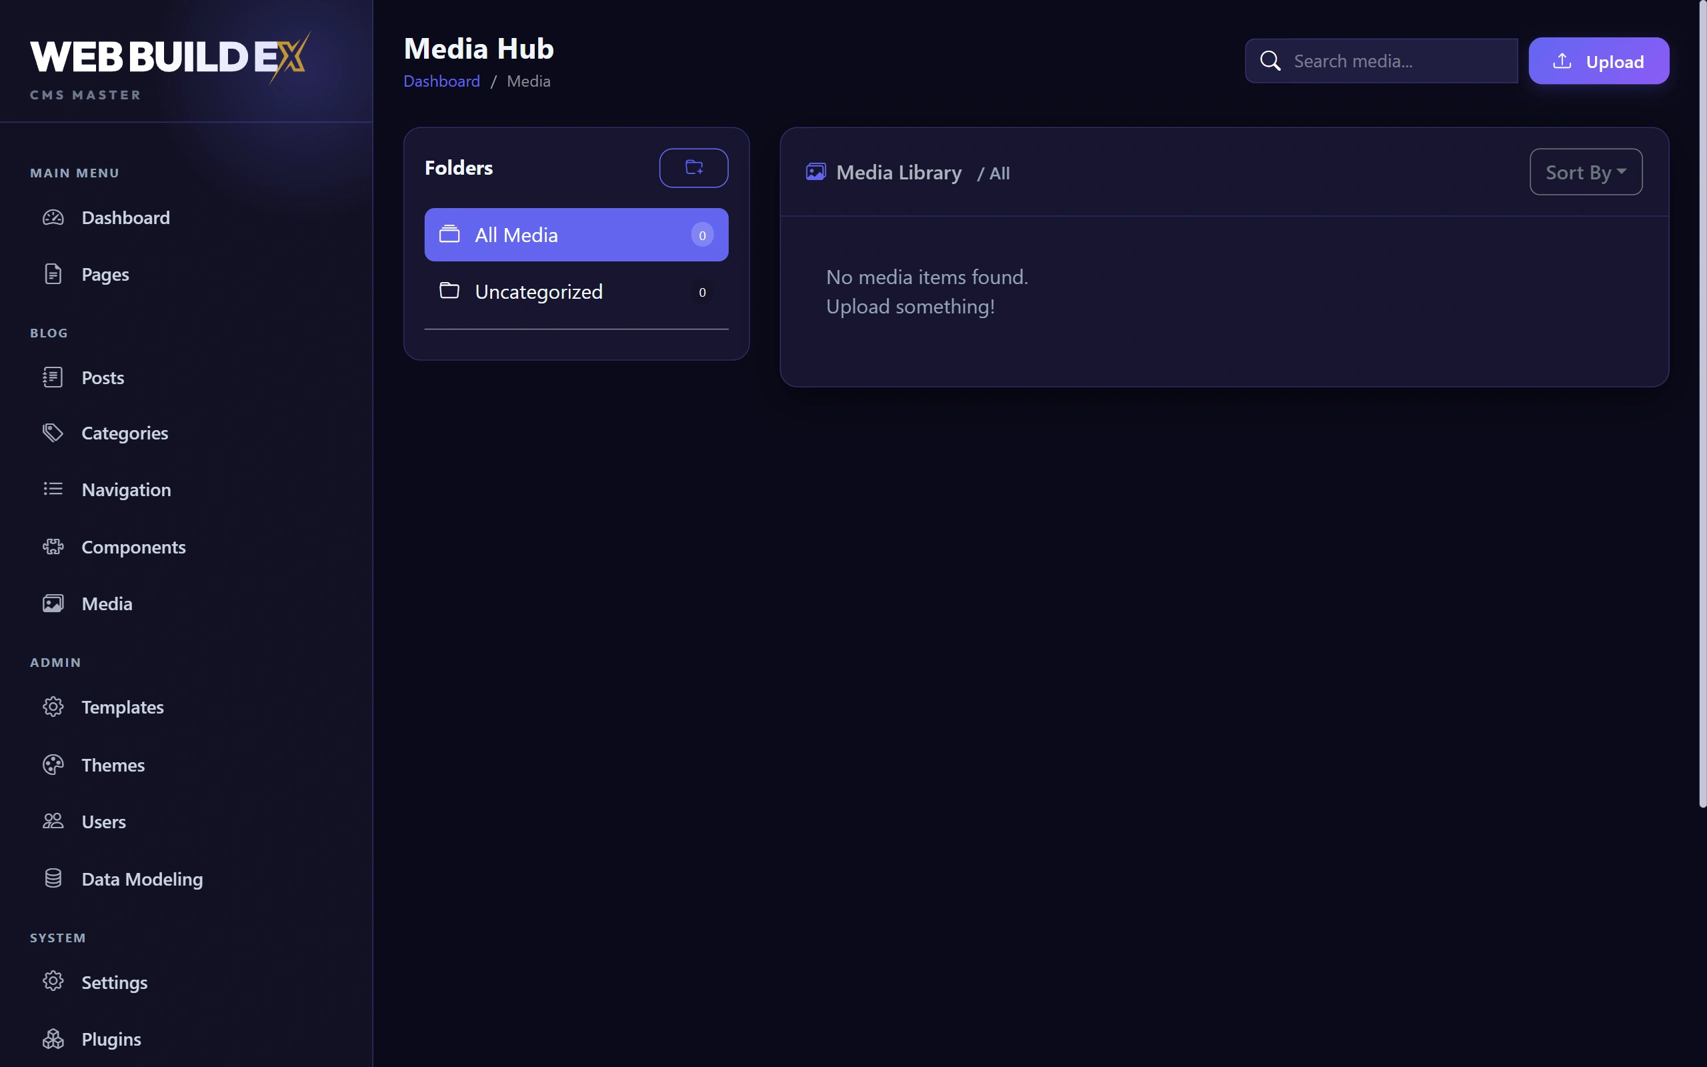Image resolution: width=1707 pixels, height=1067 pixels.
Task: Open the Components menu item
Action: click(x=133, y=547)
